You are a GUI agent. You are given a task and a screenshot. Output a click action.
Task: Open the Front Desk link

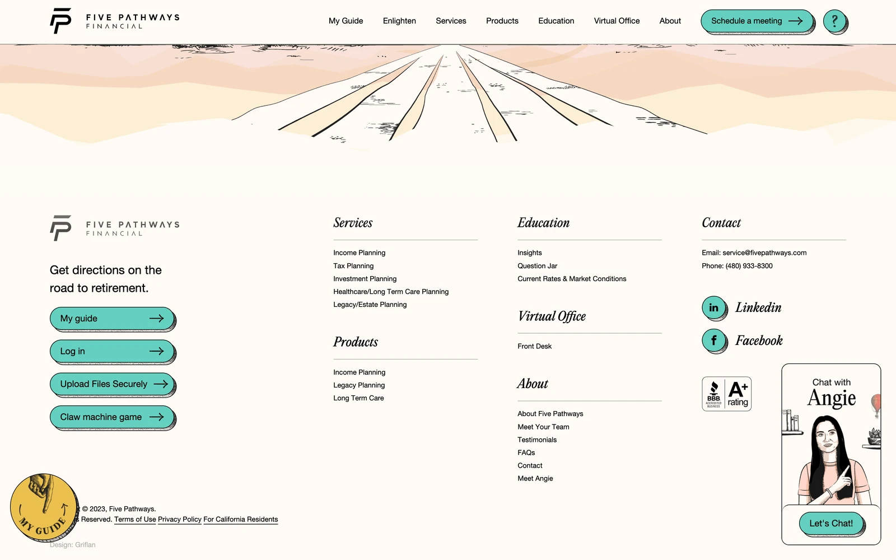534,347
